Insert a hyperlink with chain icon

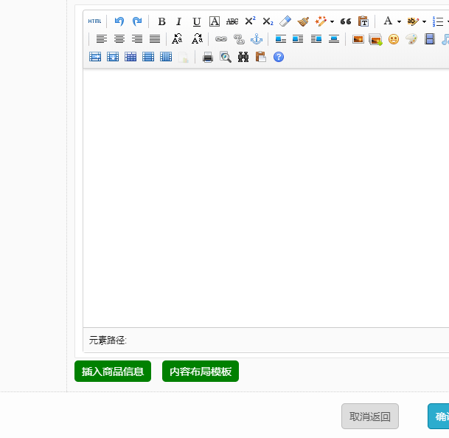click(221, 39)
